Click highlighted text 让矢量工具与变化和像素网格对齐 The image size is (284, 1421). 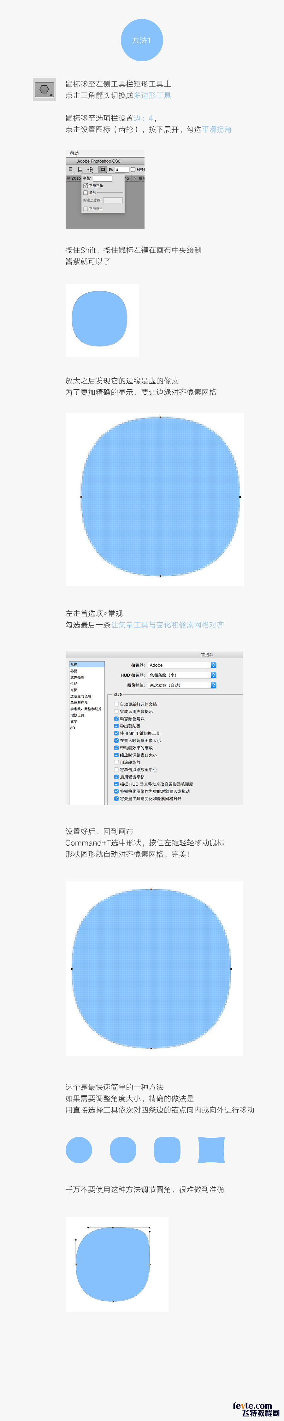coord(168,625)
